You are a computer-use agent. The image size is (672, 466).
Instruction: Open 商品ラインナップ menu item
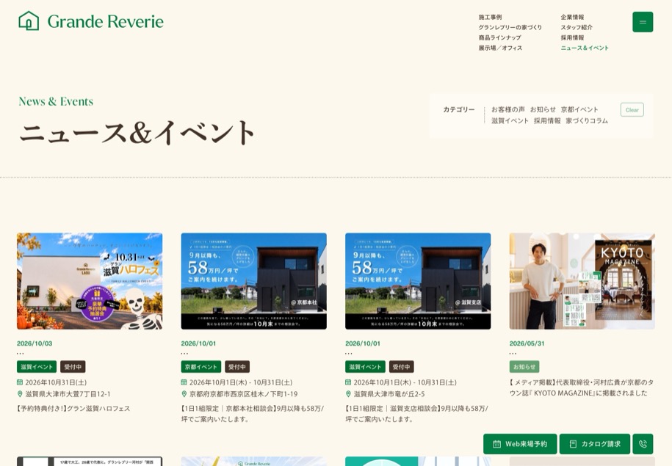(x=499, y=37)
